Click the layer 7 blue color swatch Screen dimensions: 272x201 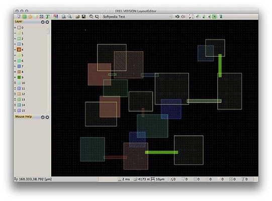19,66
